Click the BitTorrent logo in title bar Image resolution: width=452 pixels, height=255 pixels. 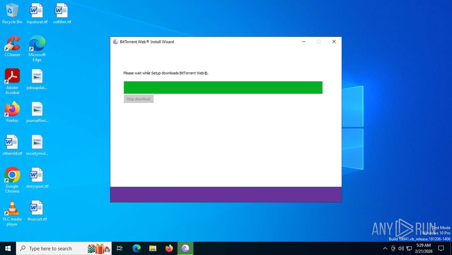tap(116, 42)
